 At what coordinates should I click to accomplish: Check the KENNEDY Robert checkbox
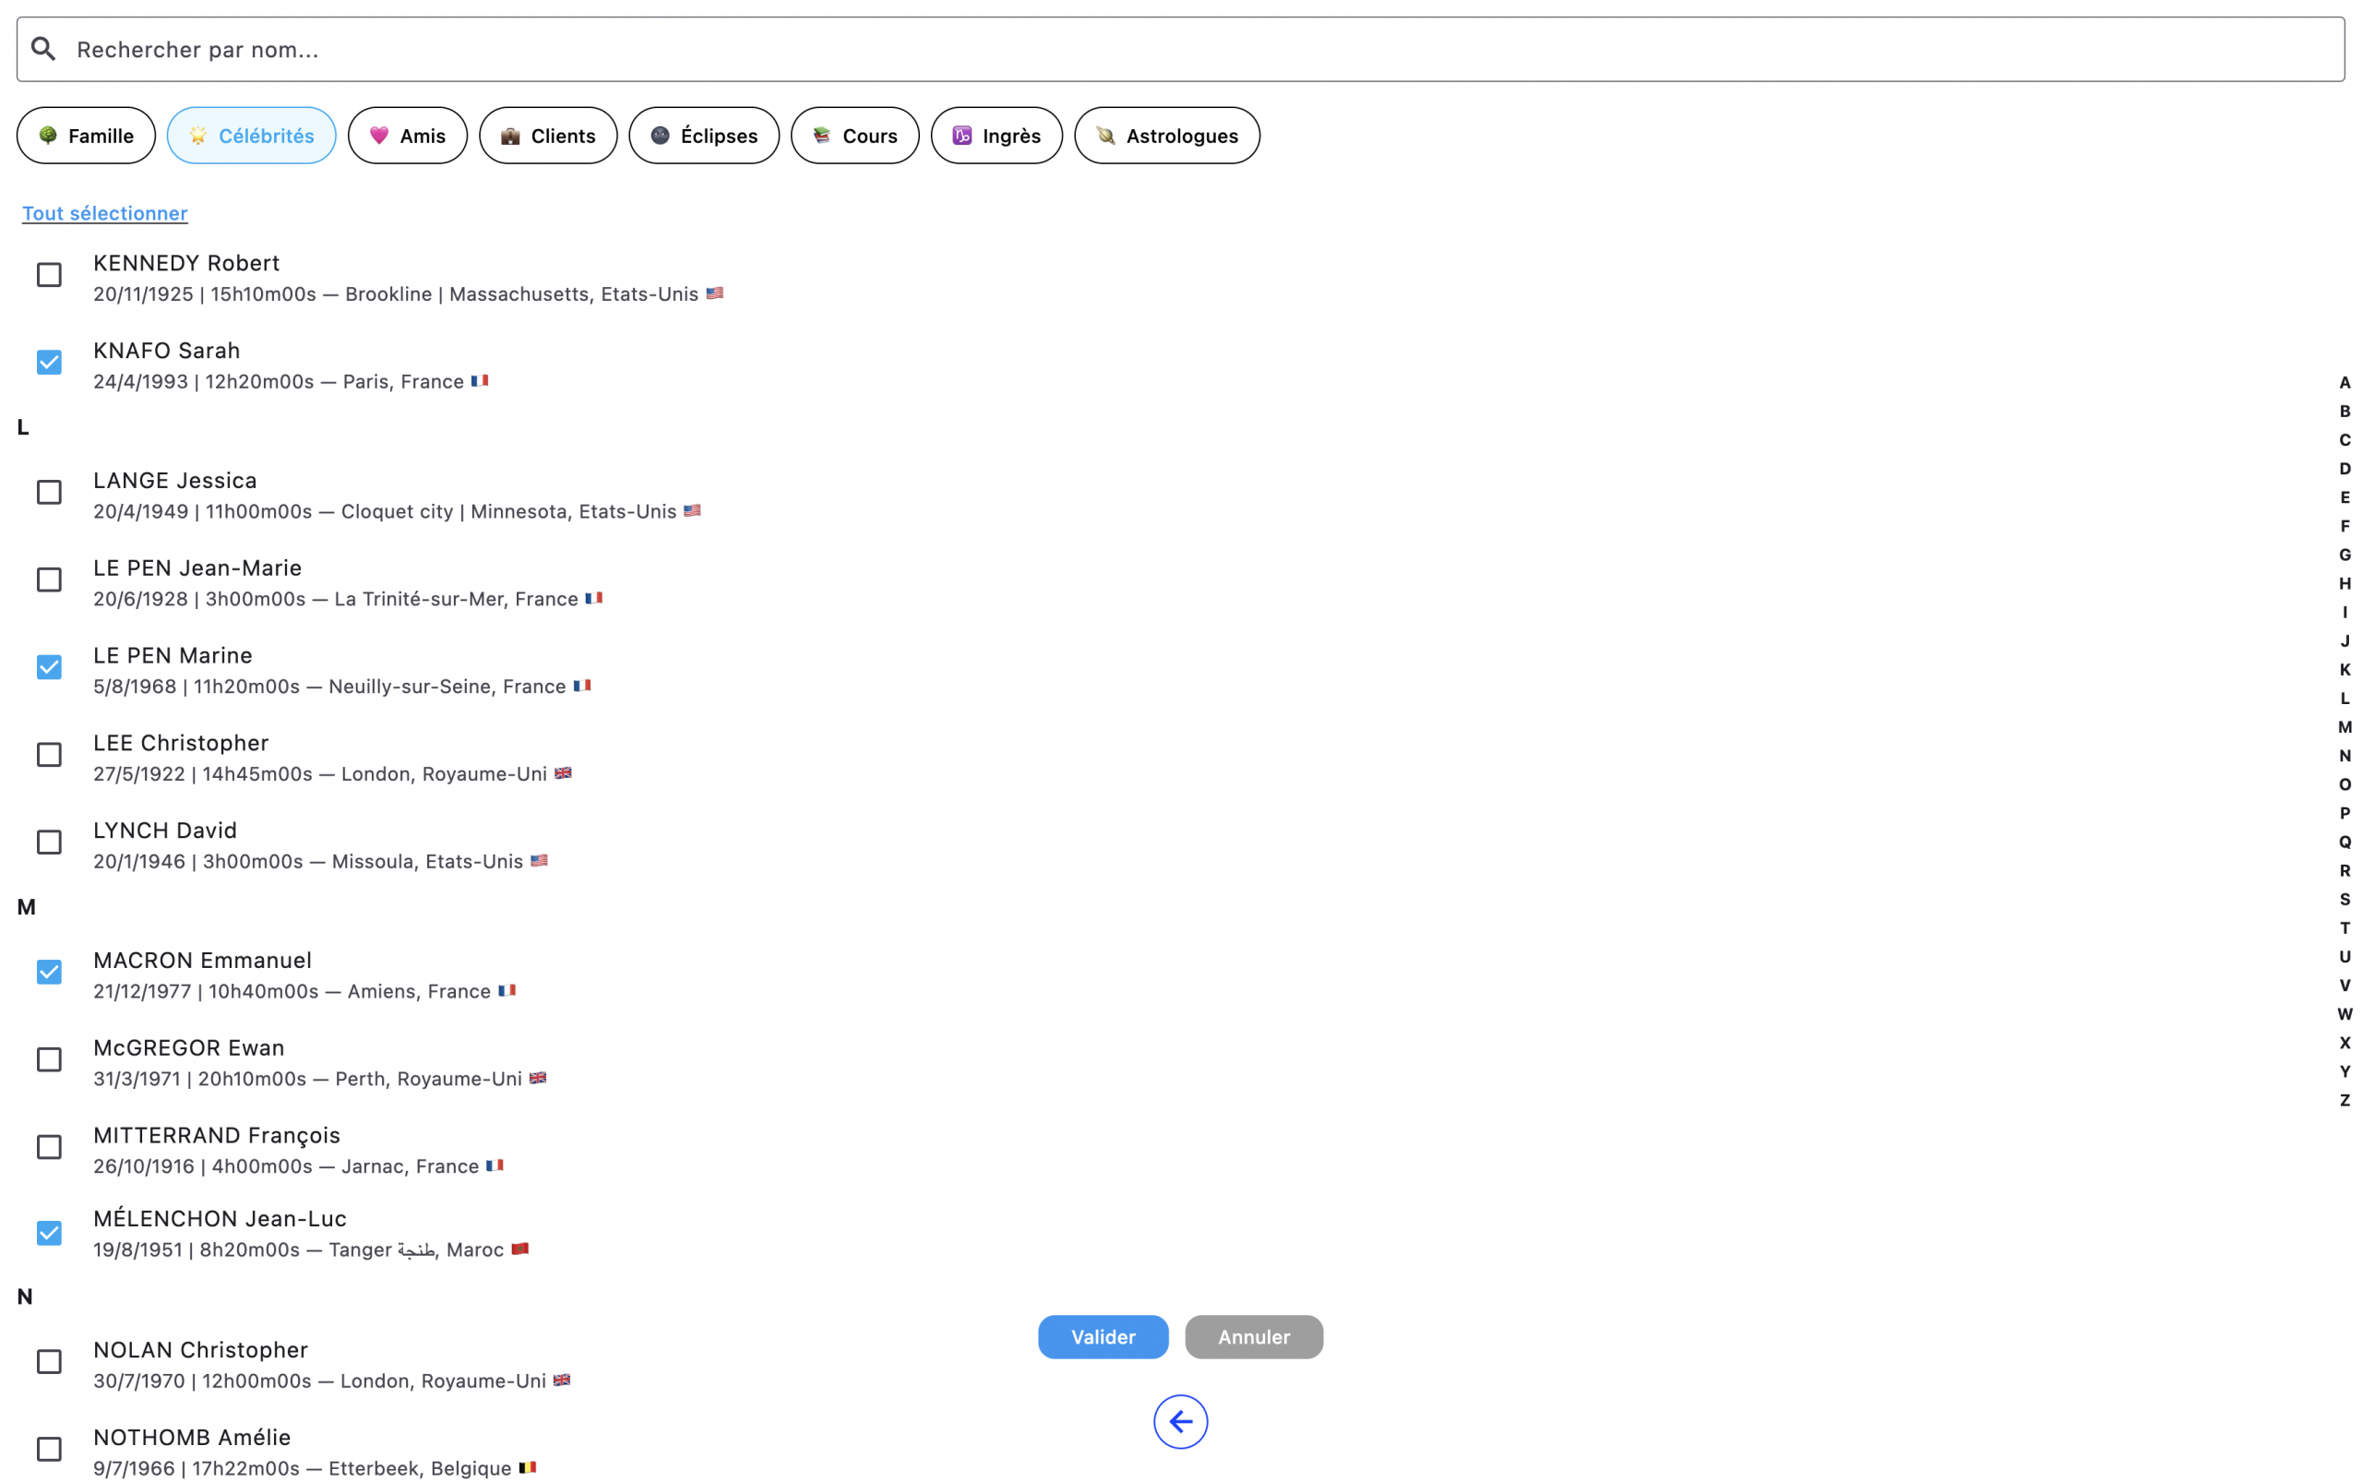(x=49, y=275)
